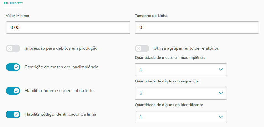The image size is (264, 127).
Task: Click the chevron arrow in the dígitos do sequencial dropdown
Action: pyautogui.click(x=221, y=93)
